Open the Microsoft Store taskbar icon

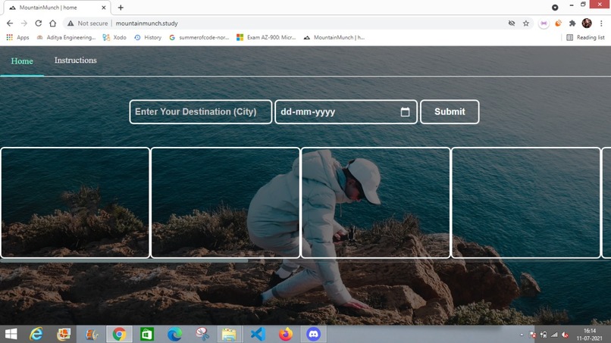(x=147, y=334)
